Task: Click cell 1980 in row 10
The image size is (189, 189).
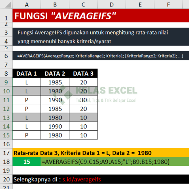Action: (x=55, y=91)
